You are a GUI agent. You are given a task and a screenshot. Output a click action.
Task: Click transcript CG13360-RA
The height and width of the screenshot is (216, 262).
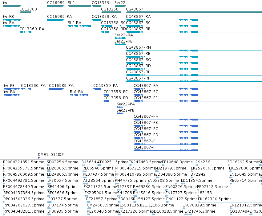pos(32,29)
